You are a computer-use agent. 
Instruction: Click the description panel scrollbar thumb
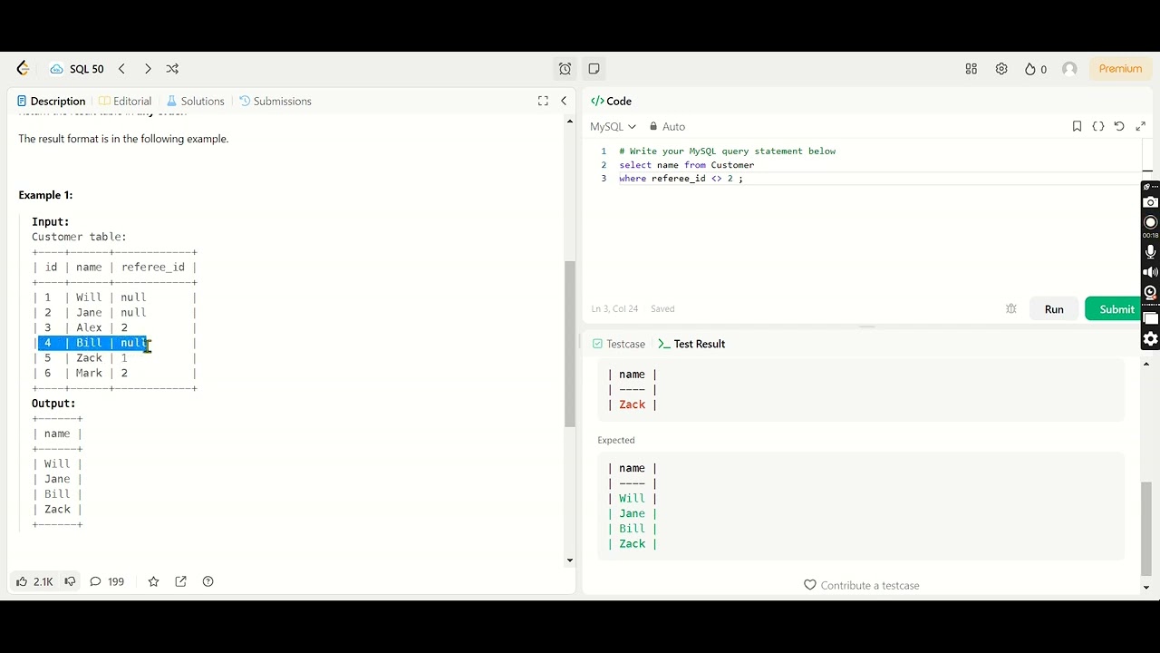pos(570,344)
